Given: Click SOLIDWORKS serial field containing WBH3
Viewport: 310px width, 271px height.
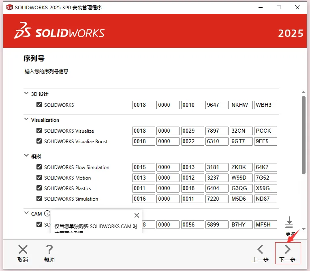Looking at the screenshot, I should click(x=265, y=105).
